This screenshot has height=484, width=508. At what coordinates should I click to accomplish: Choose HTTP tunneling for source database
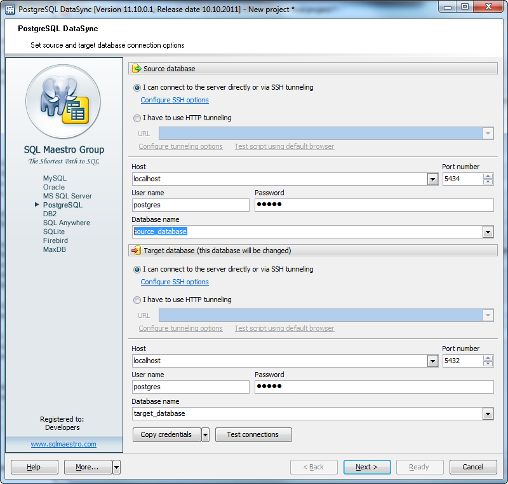(137, 118)
